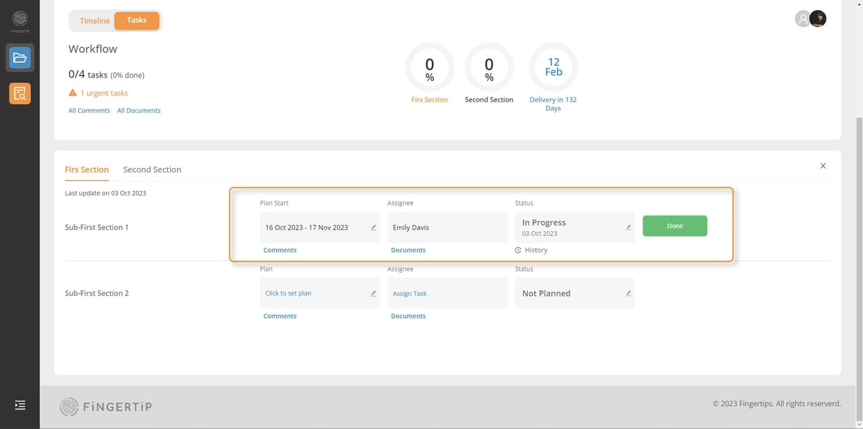Click the urgent tasks warning triangle
The image size is (863, 429).
73,93
